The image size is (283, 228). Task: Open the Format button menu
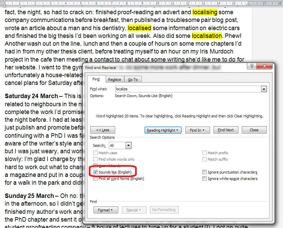[105, 210]
